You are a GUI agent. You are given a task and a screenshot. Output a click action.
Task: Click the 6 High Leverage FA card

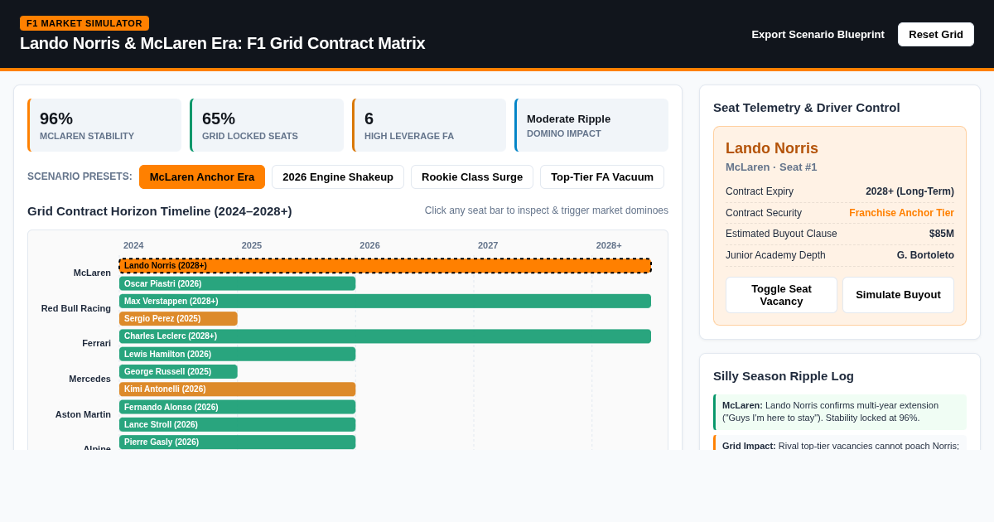pyautogui.click(x=429, y=125)
